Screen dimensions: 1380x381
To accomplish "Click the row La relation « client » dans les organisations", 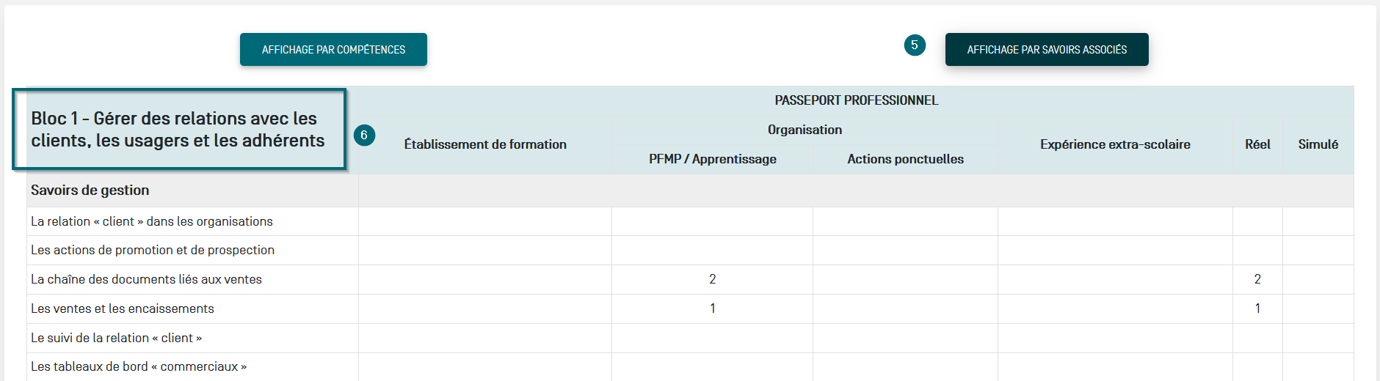I will coord(152,221).
